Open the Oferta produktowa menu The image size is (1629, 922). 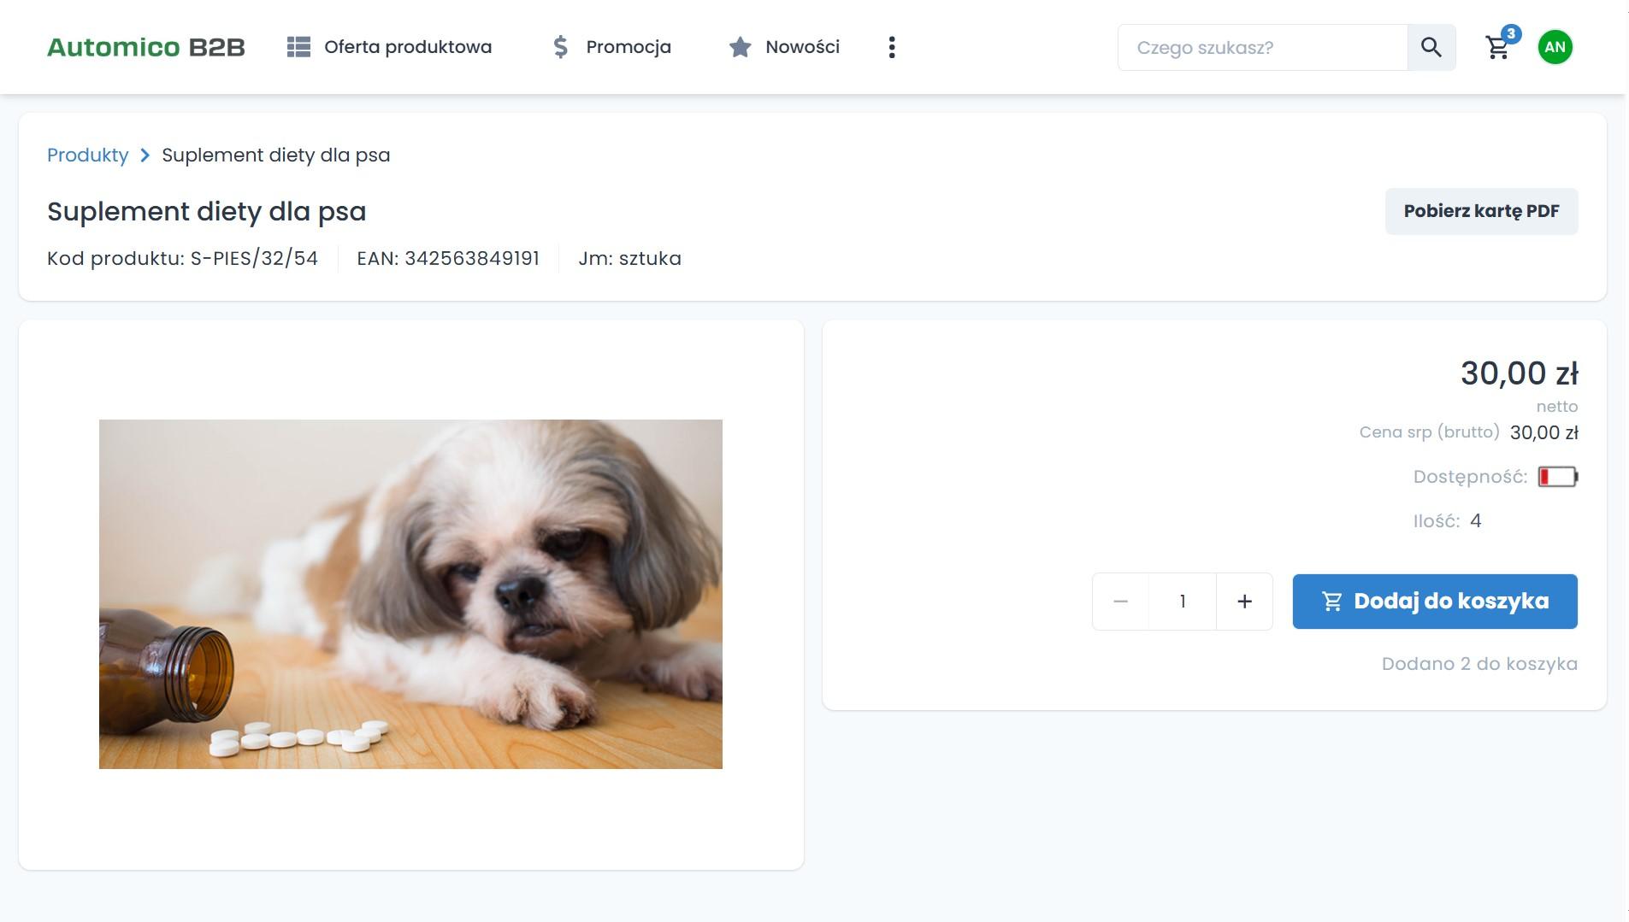pos(407,47)
